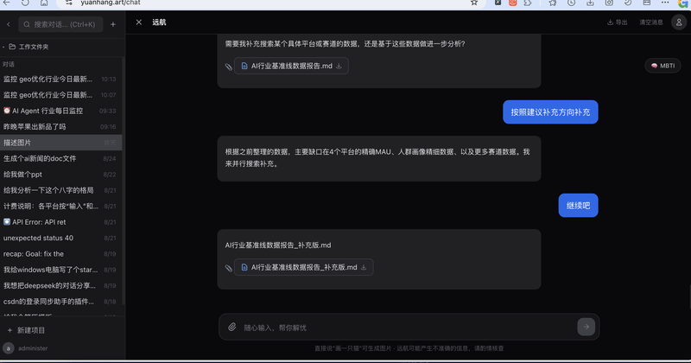Open the 10:07 监控 geo优化行业 conversation
This screenshot has height=363, width=691.
(60, 95)
